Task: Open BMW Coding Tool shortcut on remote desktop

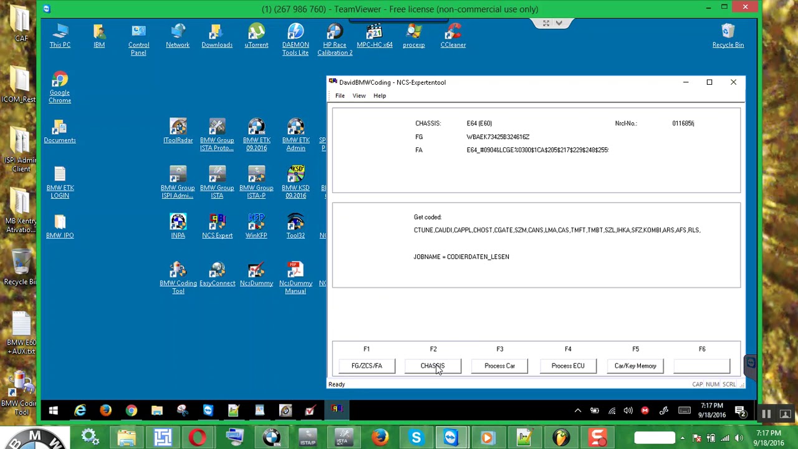Action: pos(178,278)
